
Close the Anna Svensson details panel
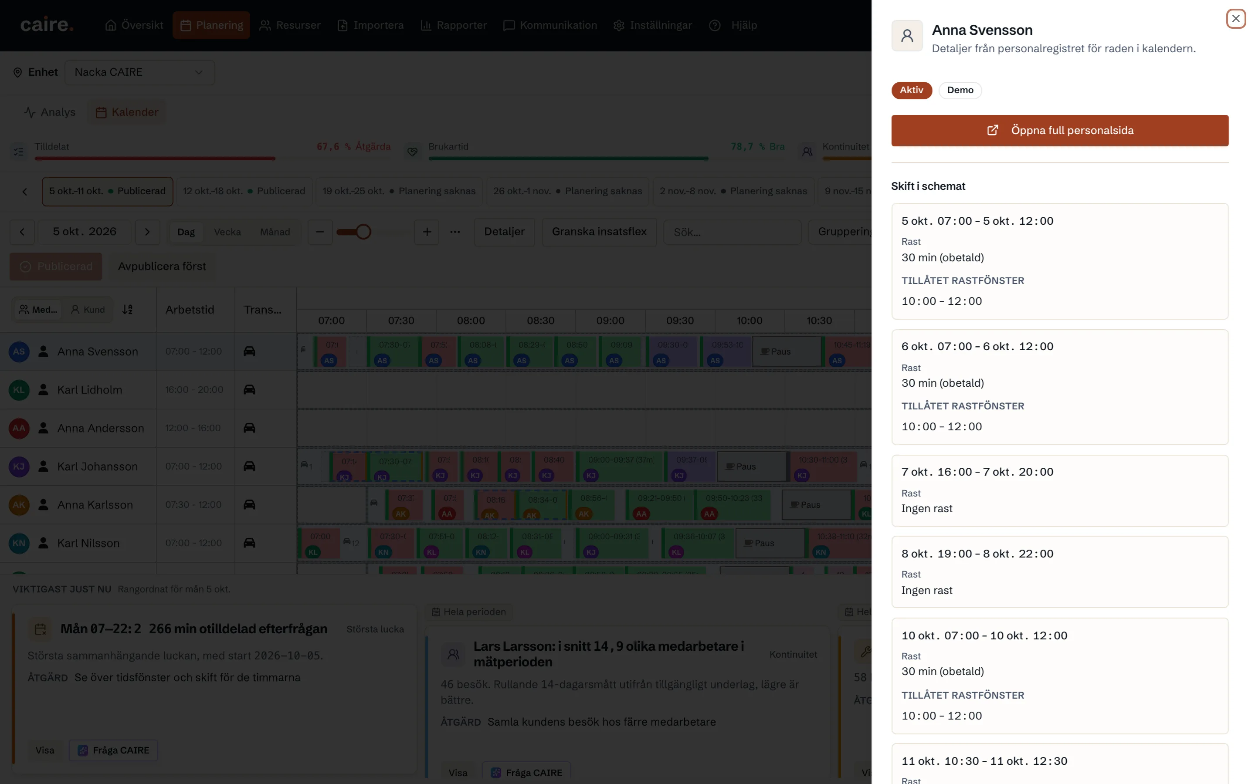[x=1235, y=19]
